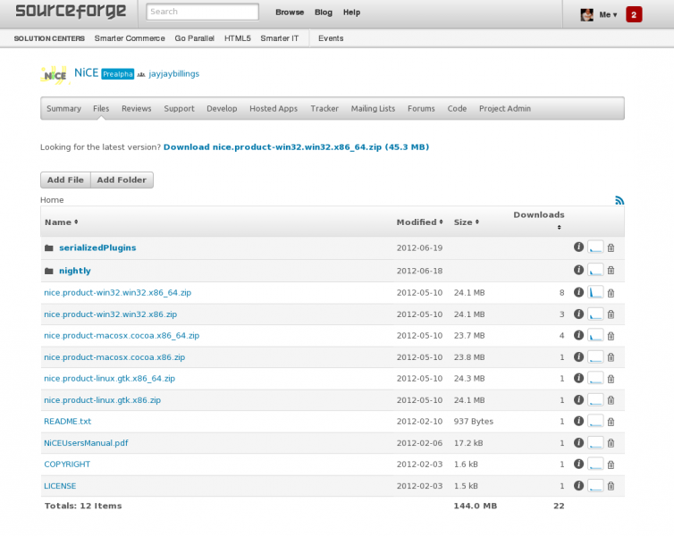674x536 pixels.
Task: Trash the README.txt file
Action: 611,422
